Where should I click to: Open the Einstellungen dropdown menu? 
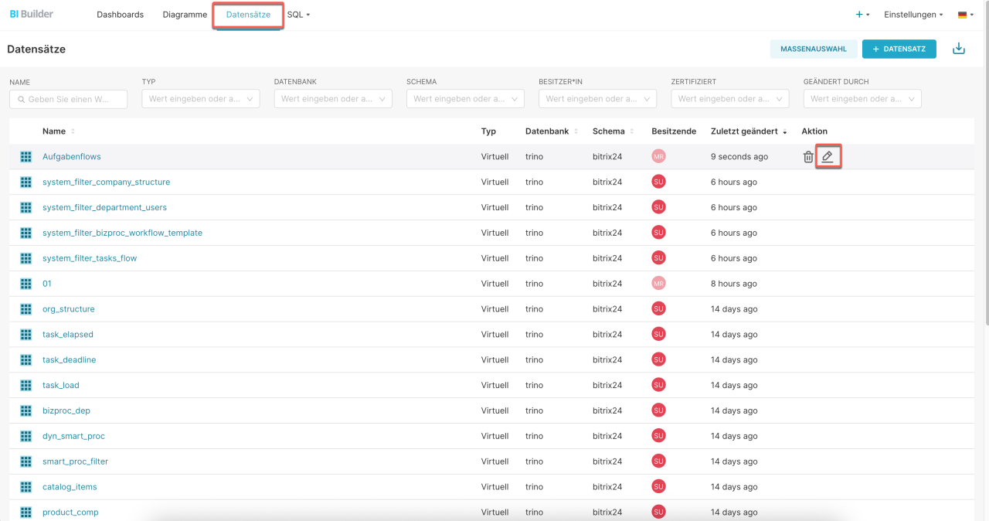[x=913, y=15]
